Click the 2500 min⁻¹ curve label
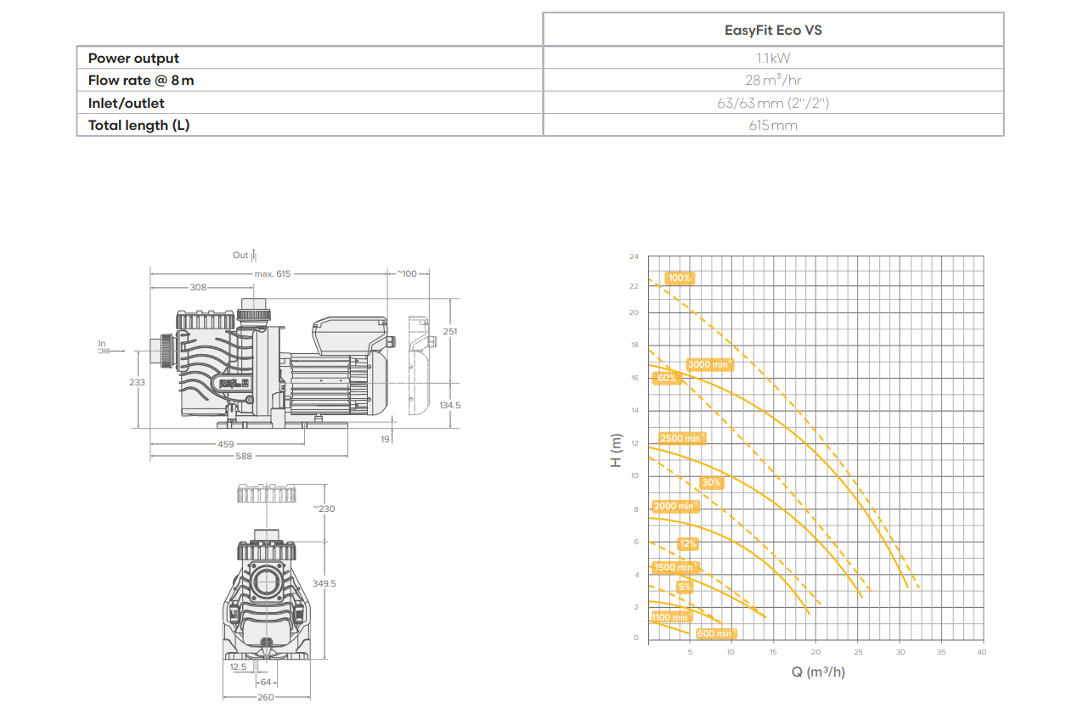Screen dimensions: 1089x714 point(681,438)
